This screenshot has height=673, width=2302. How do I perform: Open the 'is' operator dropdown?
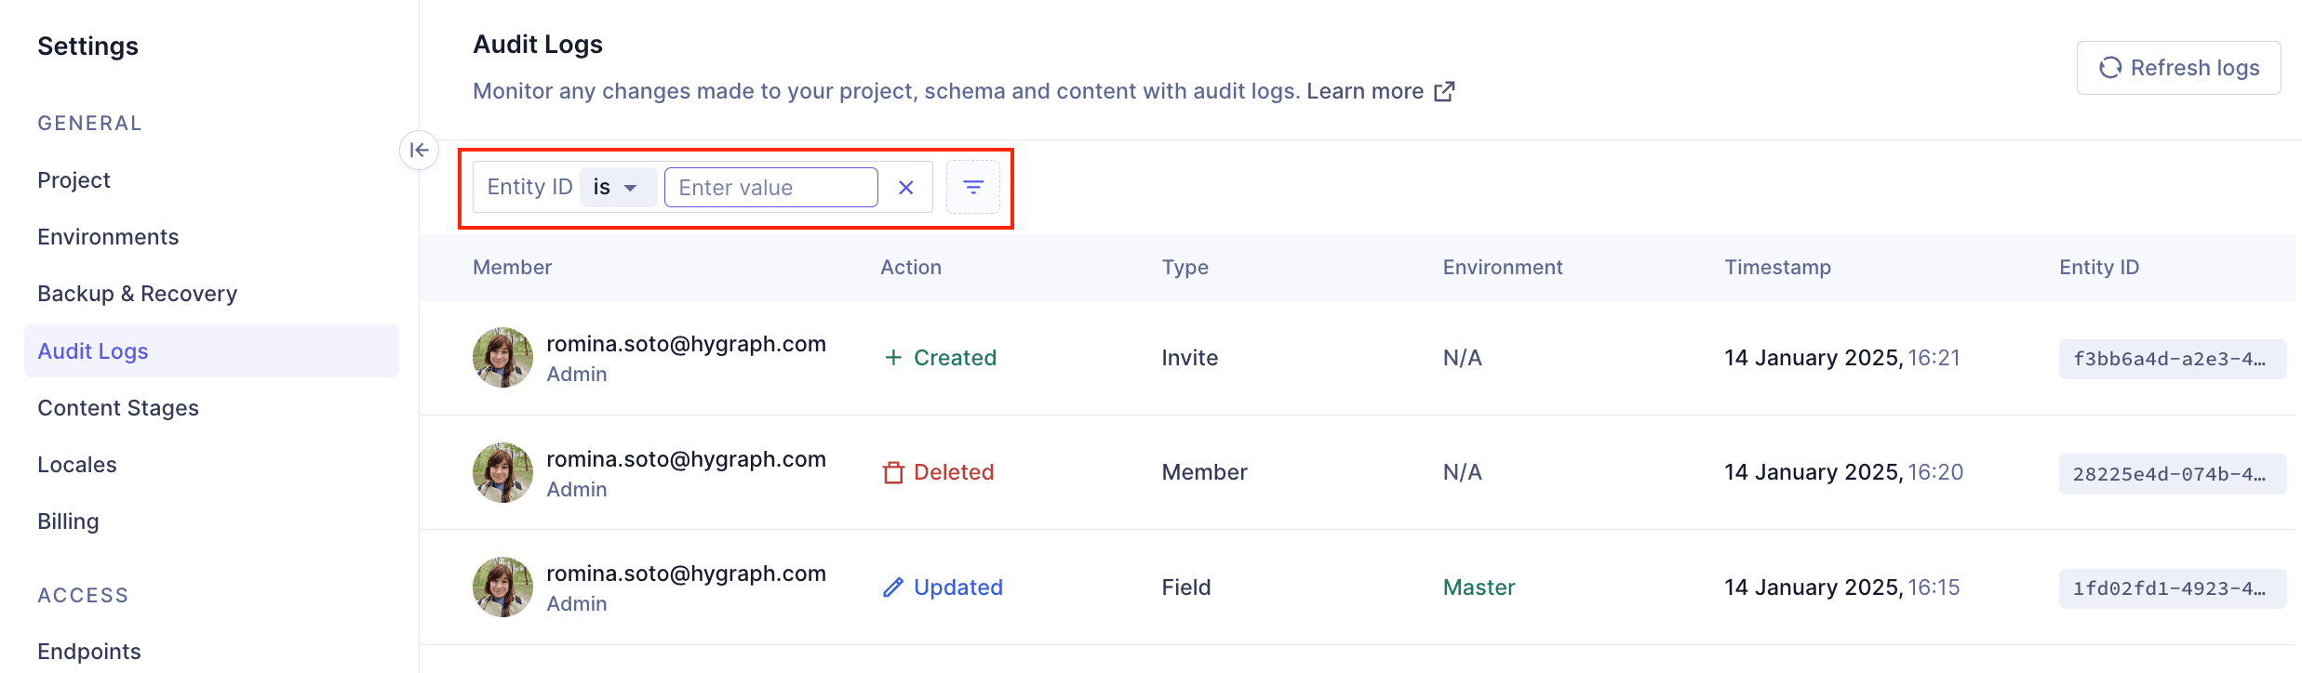click(617, 188)
